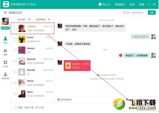This screenshot has width=159, height=113.
Task: Click the account avatar above 切换账号
Action: [5, 21]
